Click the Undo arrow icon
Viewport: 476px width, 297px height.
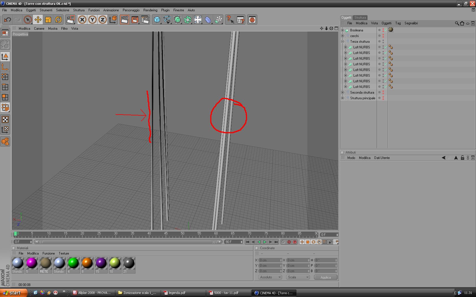point(7,20)
